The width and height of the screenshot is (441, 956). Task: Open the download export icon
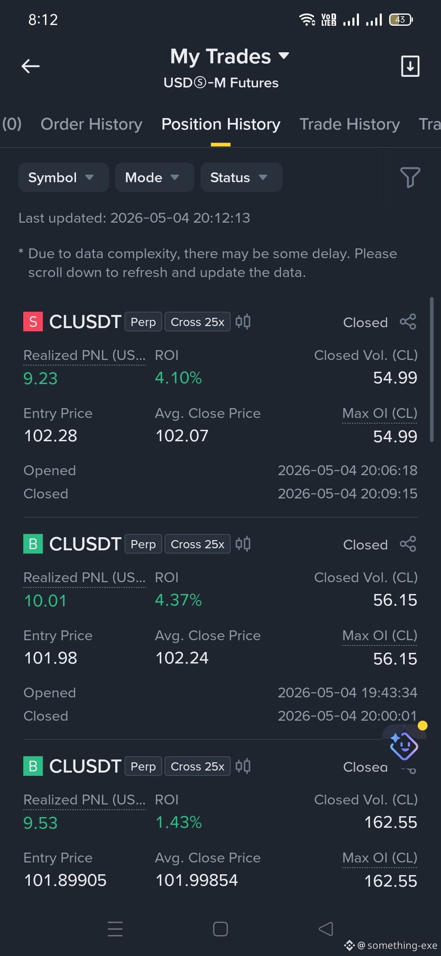[x=410, y=66]
